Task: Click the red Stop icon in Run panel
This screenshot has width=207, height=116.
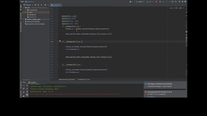Action: [x=24, y=92]
